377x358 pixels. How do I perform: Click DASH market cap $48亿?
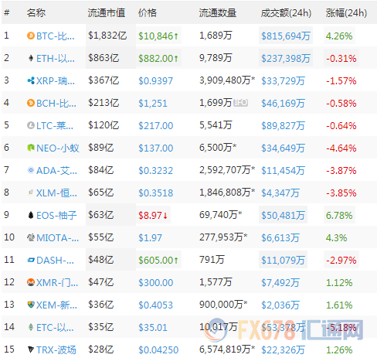(100, 260)
